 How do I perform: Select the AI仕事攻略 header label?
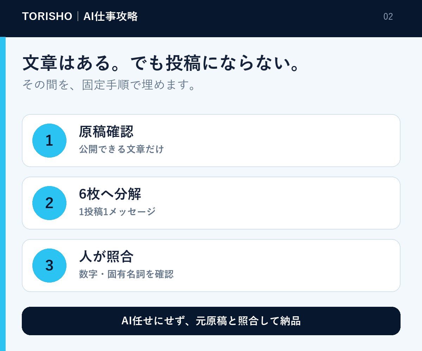(x=110, y=16)
